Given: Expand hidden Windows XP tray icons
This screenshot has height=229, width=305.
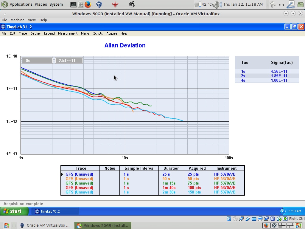Looking at the screenshot, I should 283,211.
